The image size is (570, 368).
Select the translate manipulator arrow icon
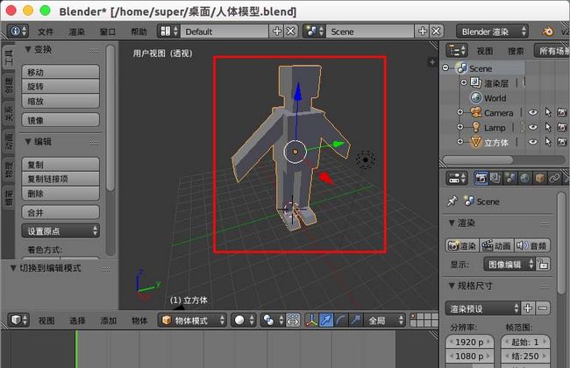(x=326, y=320)
